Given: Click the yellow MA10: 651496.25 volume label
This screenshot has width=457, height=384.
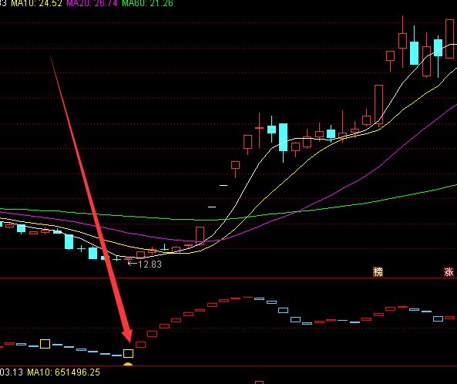Looking at the screenshot, I should click(x=63, y=372).
